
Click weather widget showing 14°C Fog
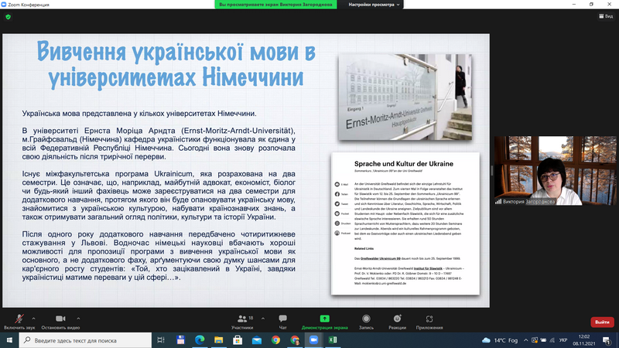point(500,340)
